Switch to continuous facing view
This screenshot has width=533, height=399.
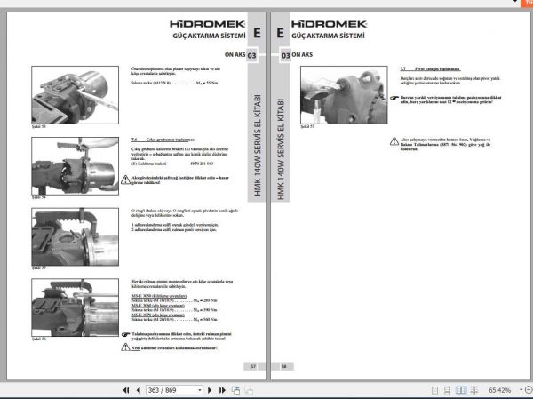tap(474, 390)
